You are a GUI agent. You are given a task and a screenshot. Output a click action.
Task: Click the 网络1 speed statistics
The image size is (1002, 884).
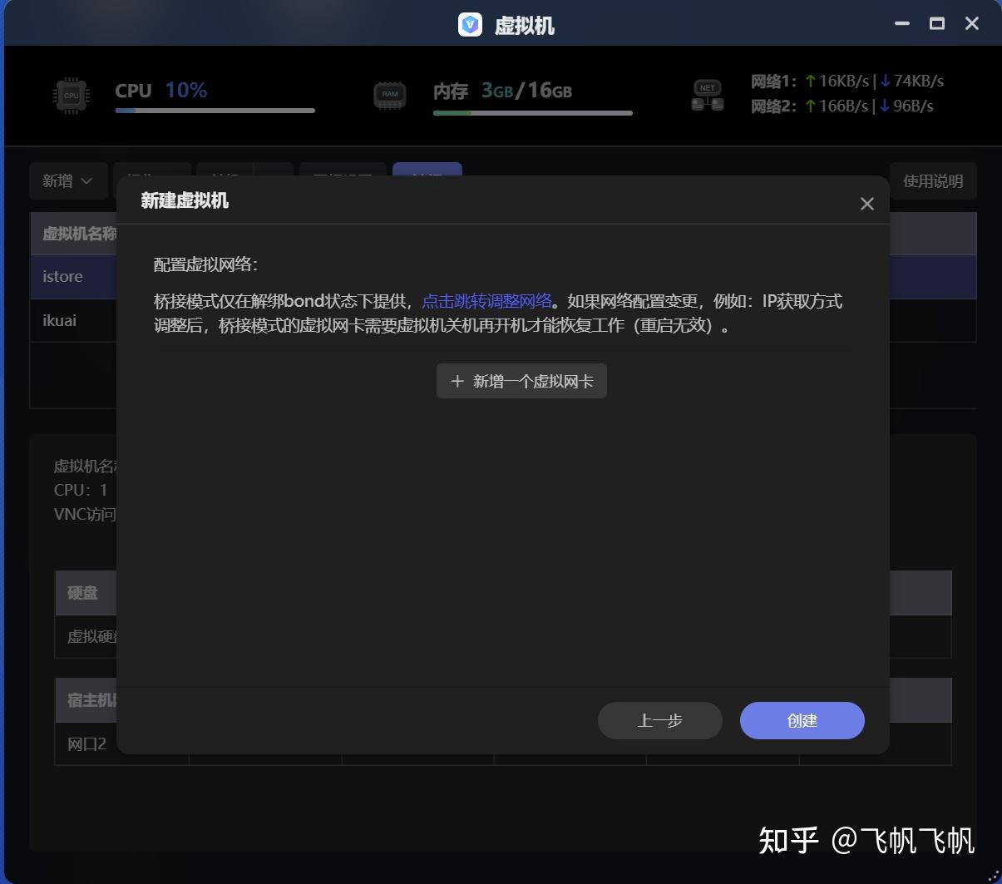(846, 81)
